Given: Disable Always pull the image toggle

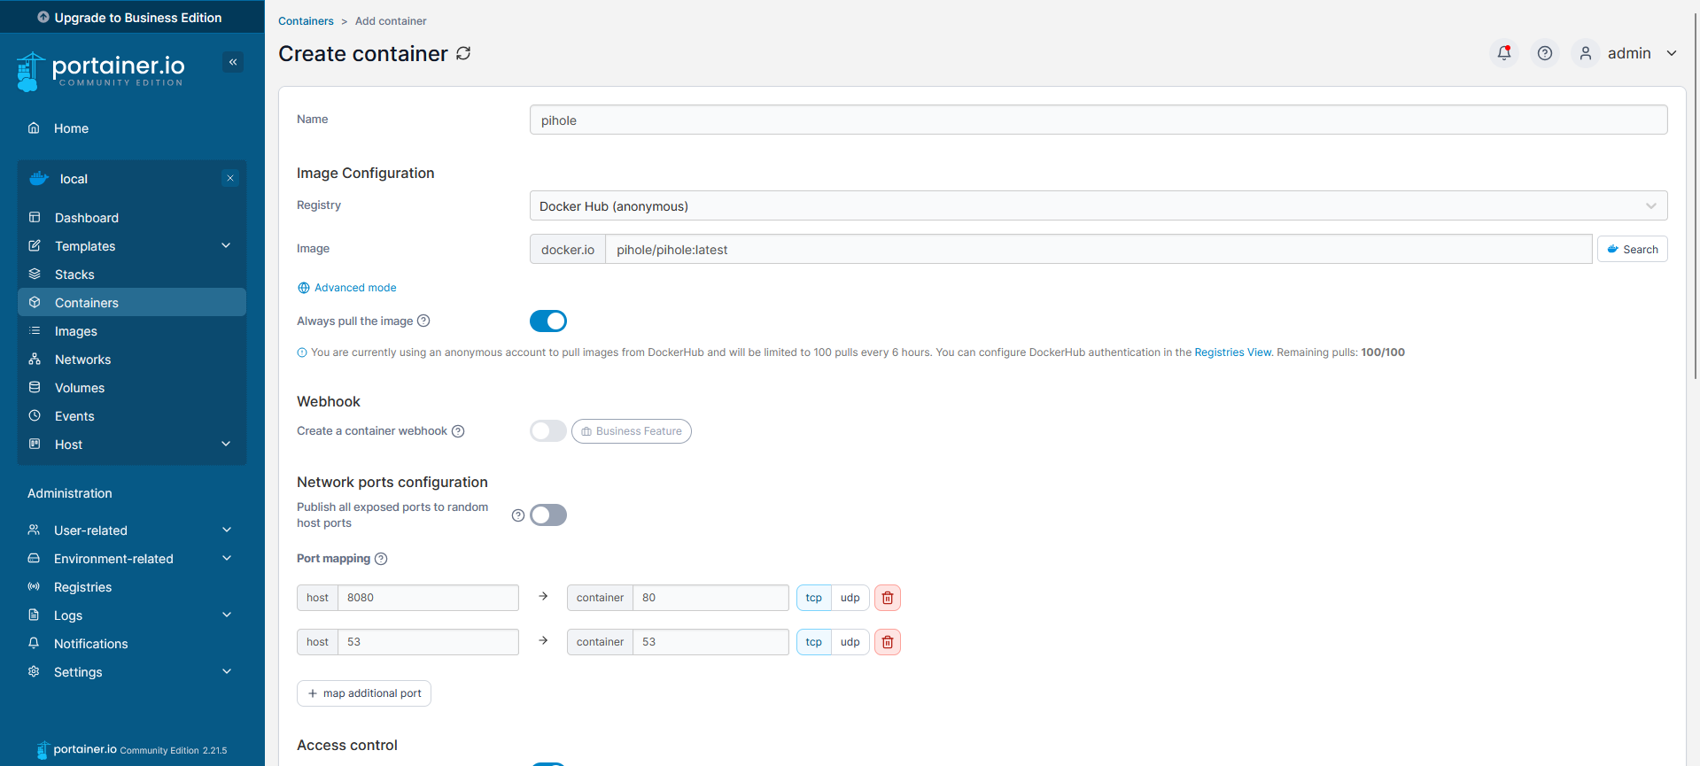Looking at the screenshot, I should [x=547, y=321].
